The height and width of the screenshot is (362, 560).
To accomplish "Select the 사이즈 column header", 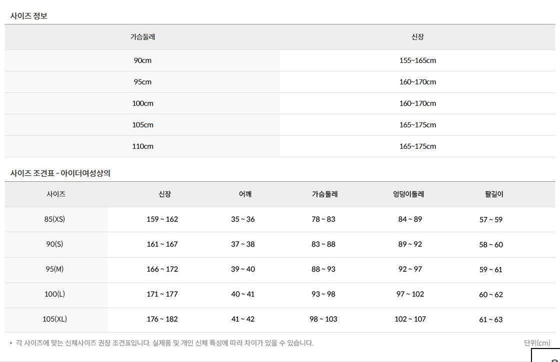I will point(56,194).
